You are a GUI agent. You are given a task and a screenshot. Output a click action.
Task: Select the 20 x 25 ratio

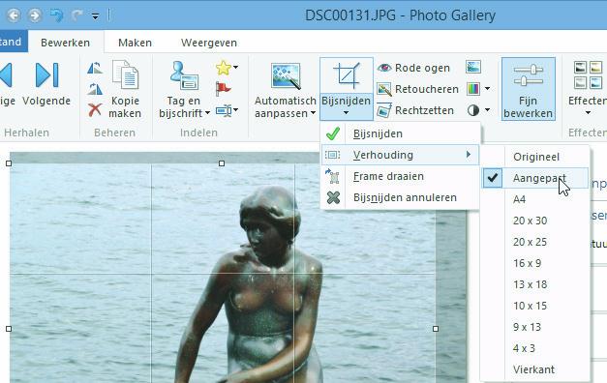coord(535,242)
